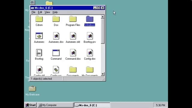Select the My Briefcase desktop icon
The width and height of the screenshot is (192, 108).
tap(32, 88)
